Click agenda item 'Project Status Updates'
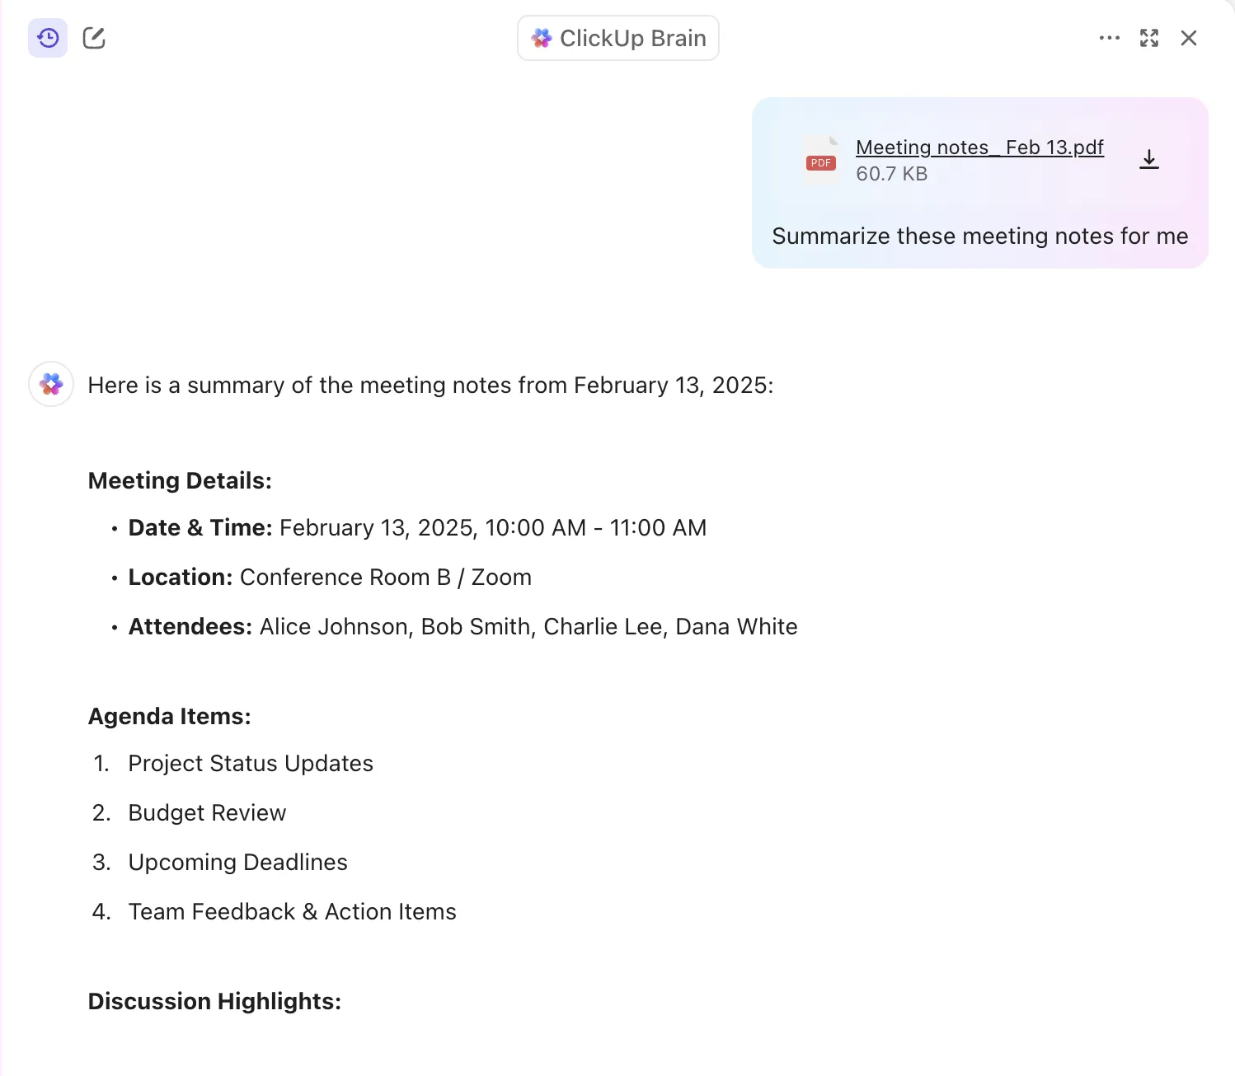 click(251, 764)
